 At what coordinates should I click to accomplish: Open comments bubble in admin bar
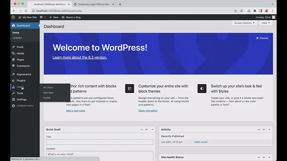coord(41,17)
